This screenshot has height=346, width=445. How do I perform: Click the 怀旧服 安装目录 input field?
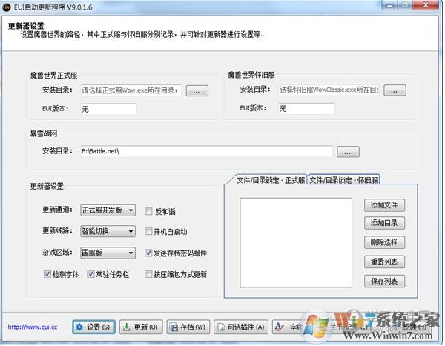pyautogui.click(x=329, y=90)
